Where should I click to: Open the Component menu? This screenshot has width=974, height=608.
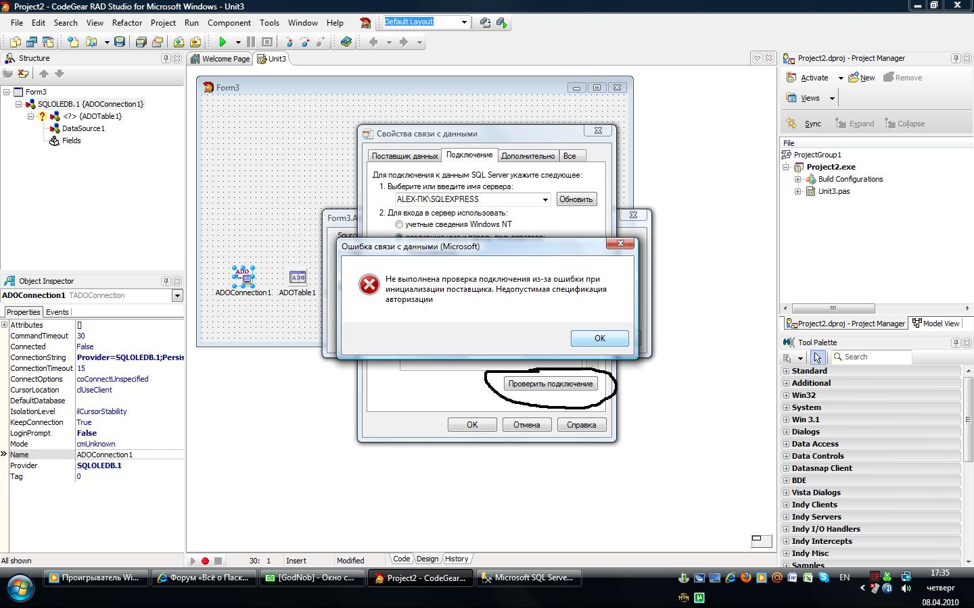(229, 22)
